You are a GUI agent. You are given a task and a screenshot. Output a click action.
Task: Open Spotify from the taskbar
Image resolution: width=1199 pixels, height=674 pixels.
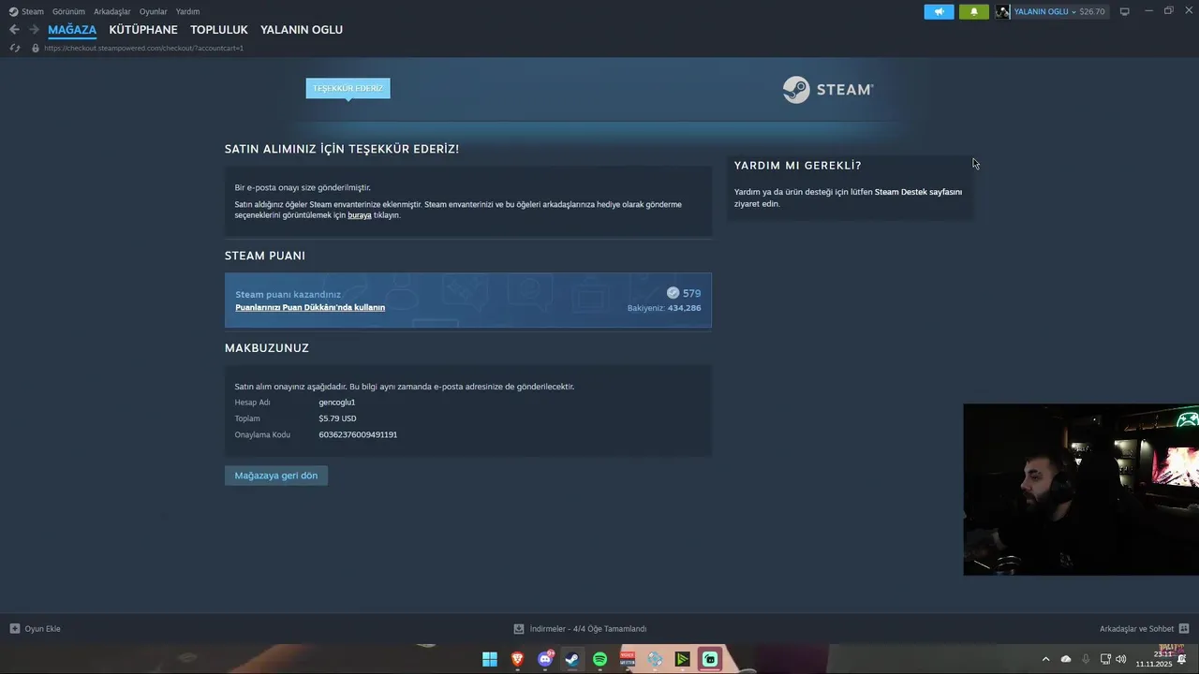click(x=599, y=659)
